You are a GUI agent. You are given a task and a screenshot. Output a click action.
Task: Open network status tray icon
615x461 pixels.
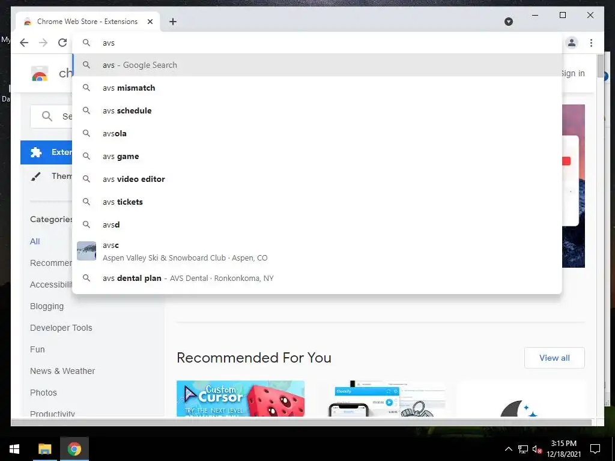point(523,449)
